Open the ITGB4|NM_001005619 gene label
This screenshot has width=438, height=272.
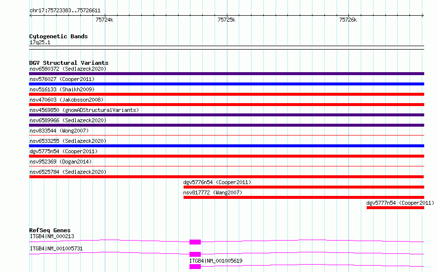click(216, 261)
